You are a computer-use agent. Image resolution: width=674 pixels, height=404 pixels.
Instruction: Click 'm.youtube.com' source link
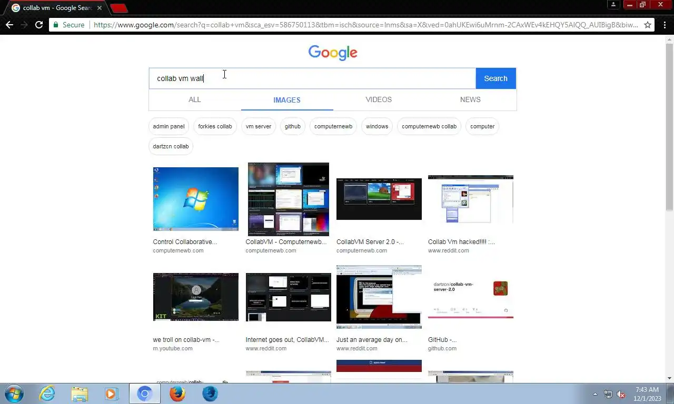click(x=173, y=348)
